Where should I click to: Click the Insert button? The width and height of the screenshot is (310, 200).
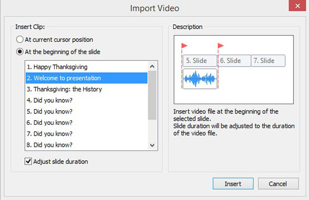233,184
